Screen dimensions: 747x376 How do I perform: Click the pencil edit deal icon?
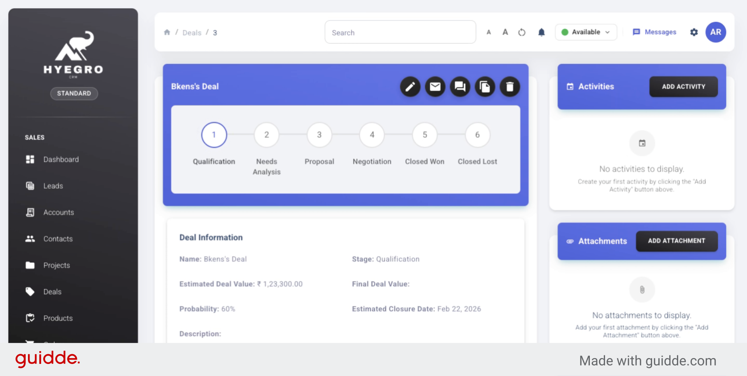pos(410,86)
